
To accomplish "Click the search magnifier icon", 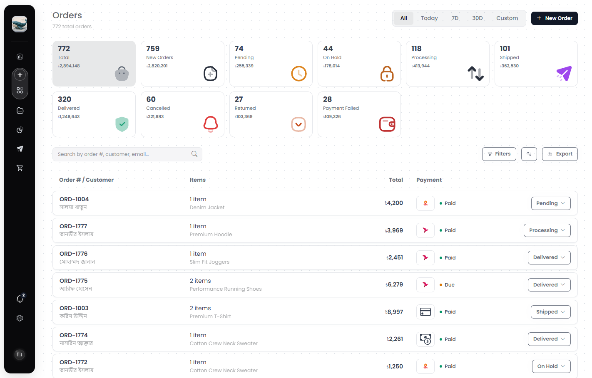I will (194, 154).
